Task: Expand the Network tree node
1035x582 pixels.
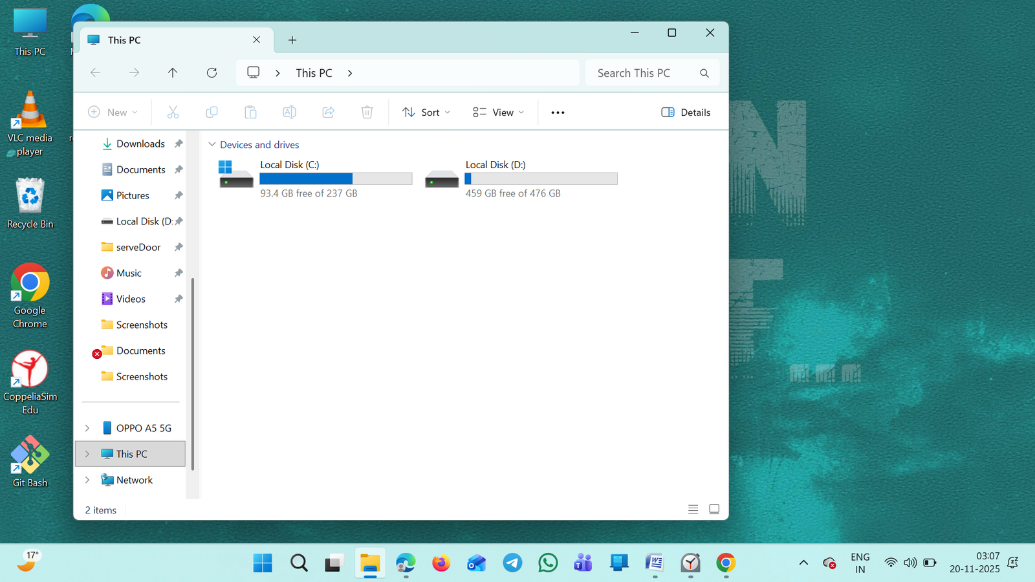Action: click(87, 480)
